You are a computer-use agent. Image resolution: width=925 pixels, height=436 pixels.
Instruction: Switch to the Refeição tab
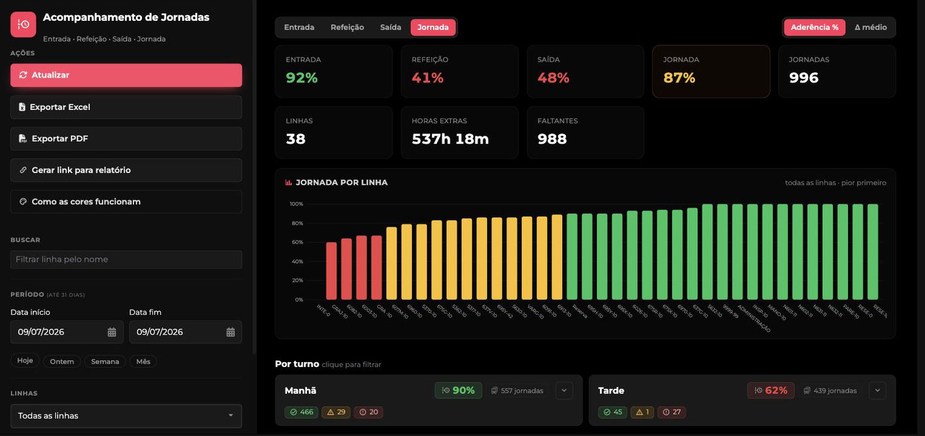coord(347,28)
